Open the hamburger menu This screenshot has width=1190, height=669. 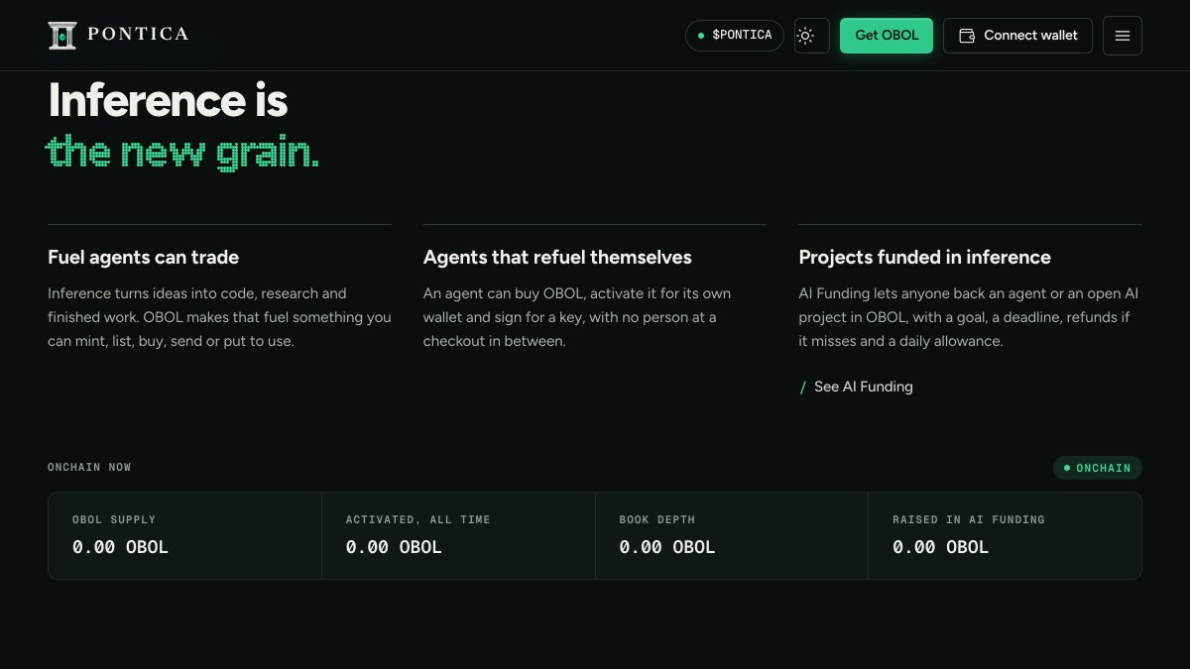click(x=1123, y=36)
